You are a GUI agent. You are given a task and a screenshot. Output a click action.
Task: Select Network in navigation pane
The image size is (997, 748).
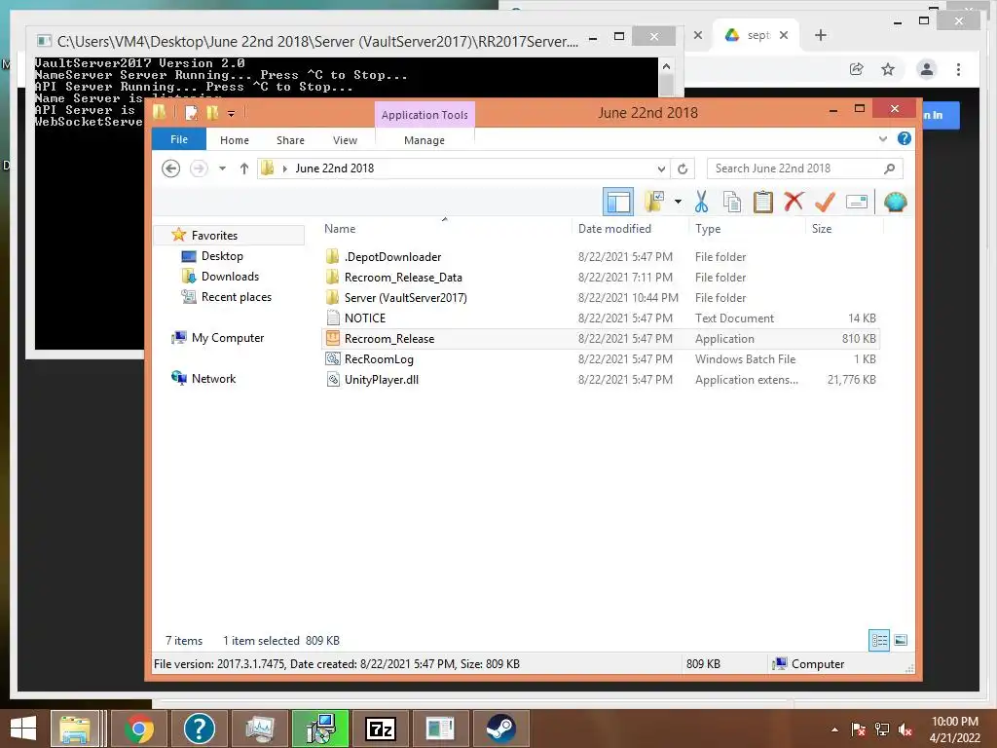click(213, 379)
